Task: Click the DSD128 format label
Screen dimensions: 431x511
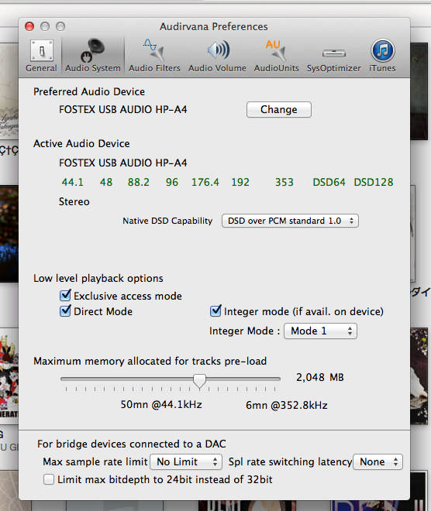Action: (374, 182)
